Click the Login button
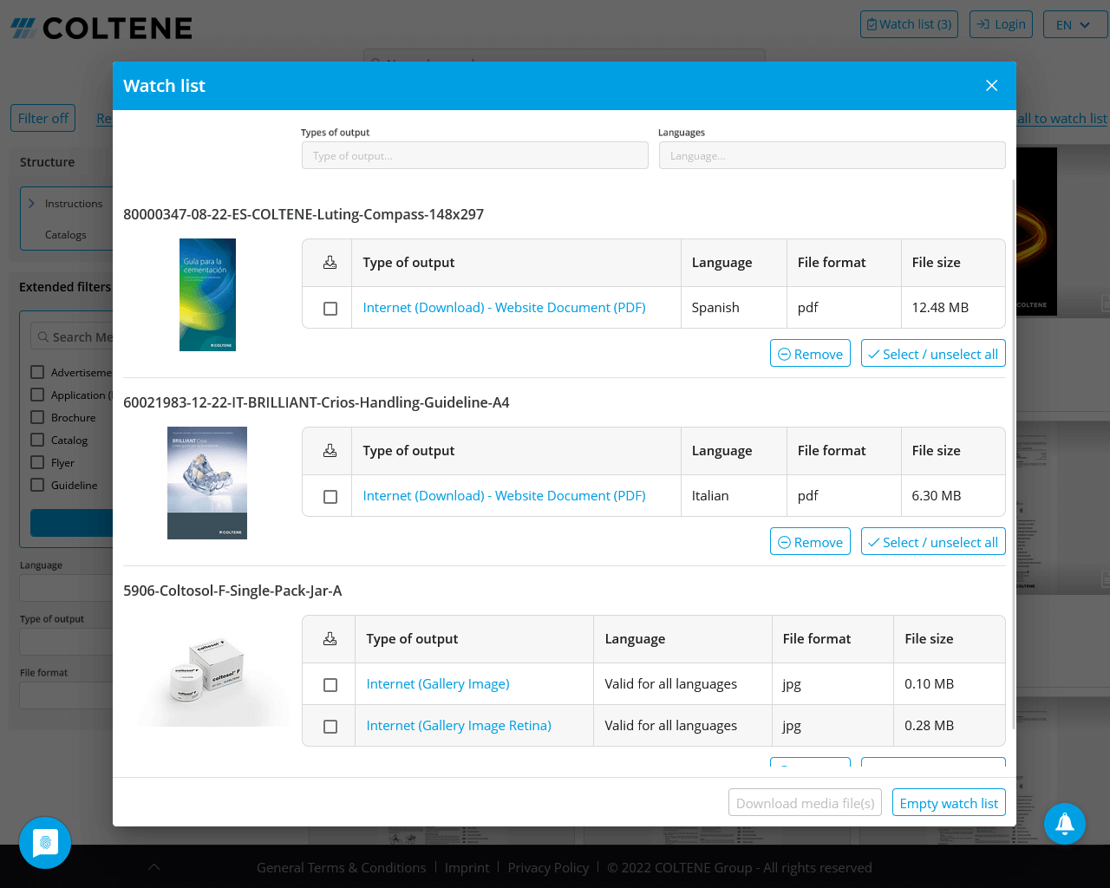1110x888 pixels. tap(1002, 24)
